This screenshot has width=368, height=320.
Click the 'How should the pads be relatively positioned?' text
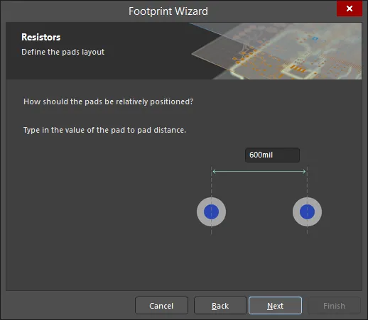tap(108, 101)
